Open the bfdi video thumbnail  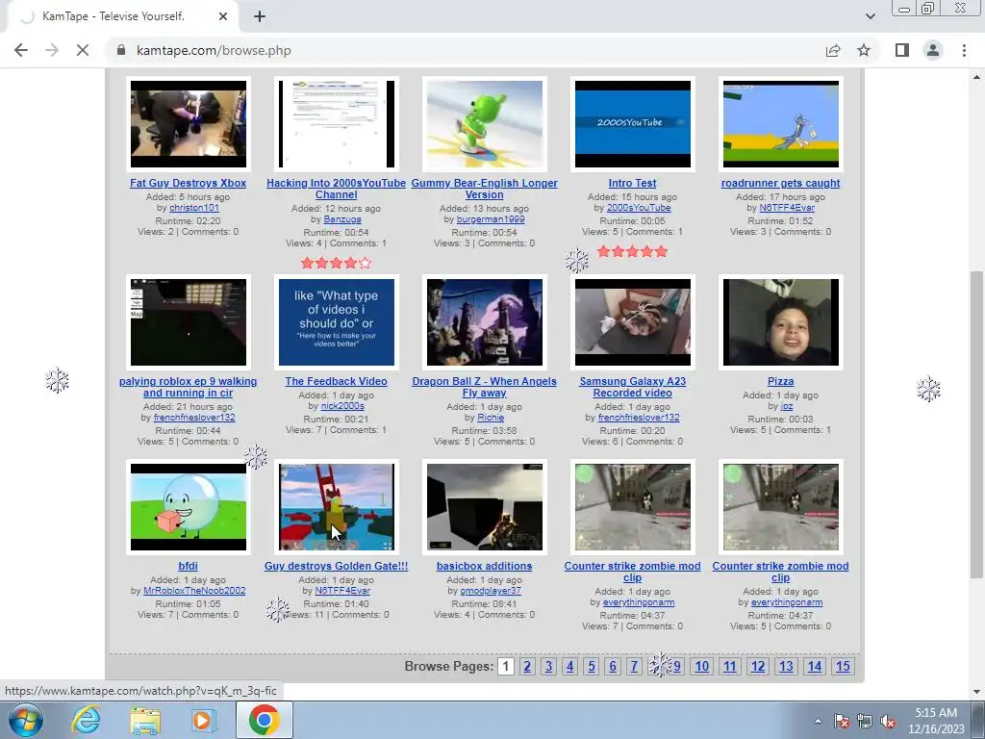pyautogui.click(x=189, y=507)
